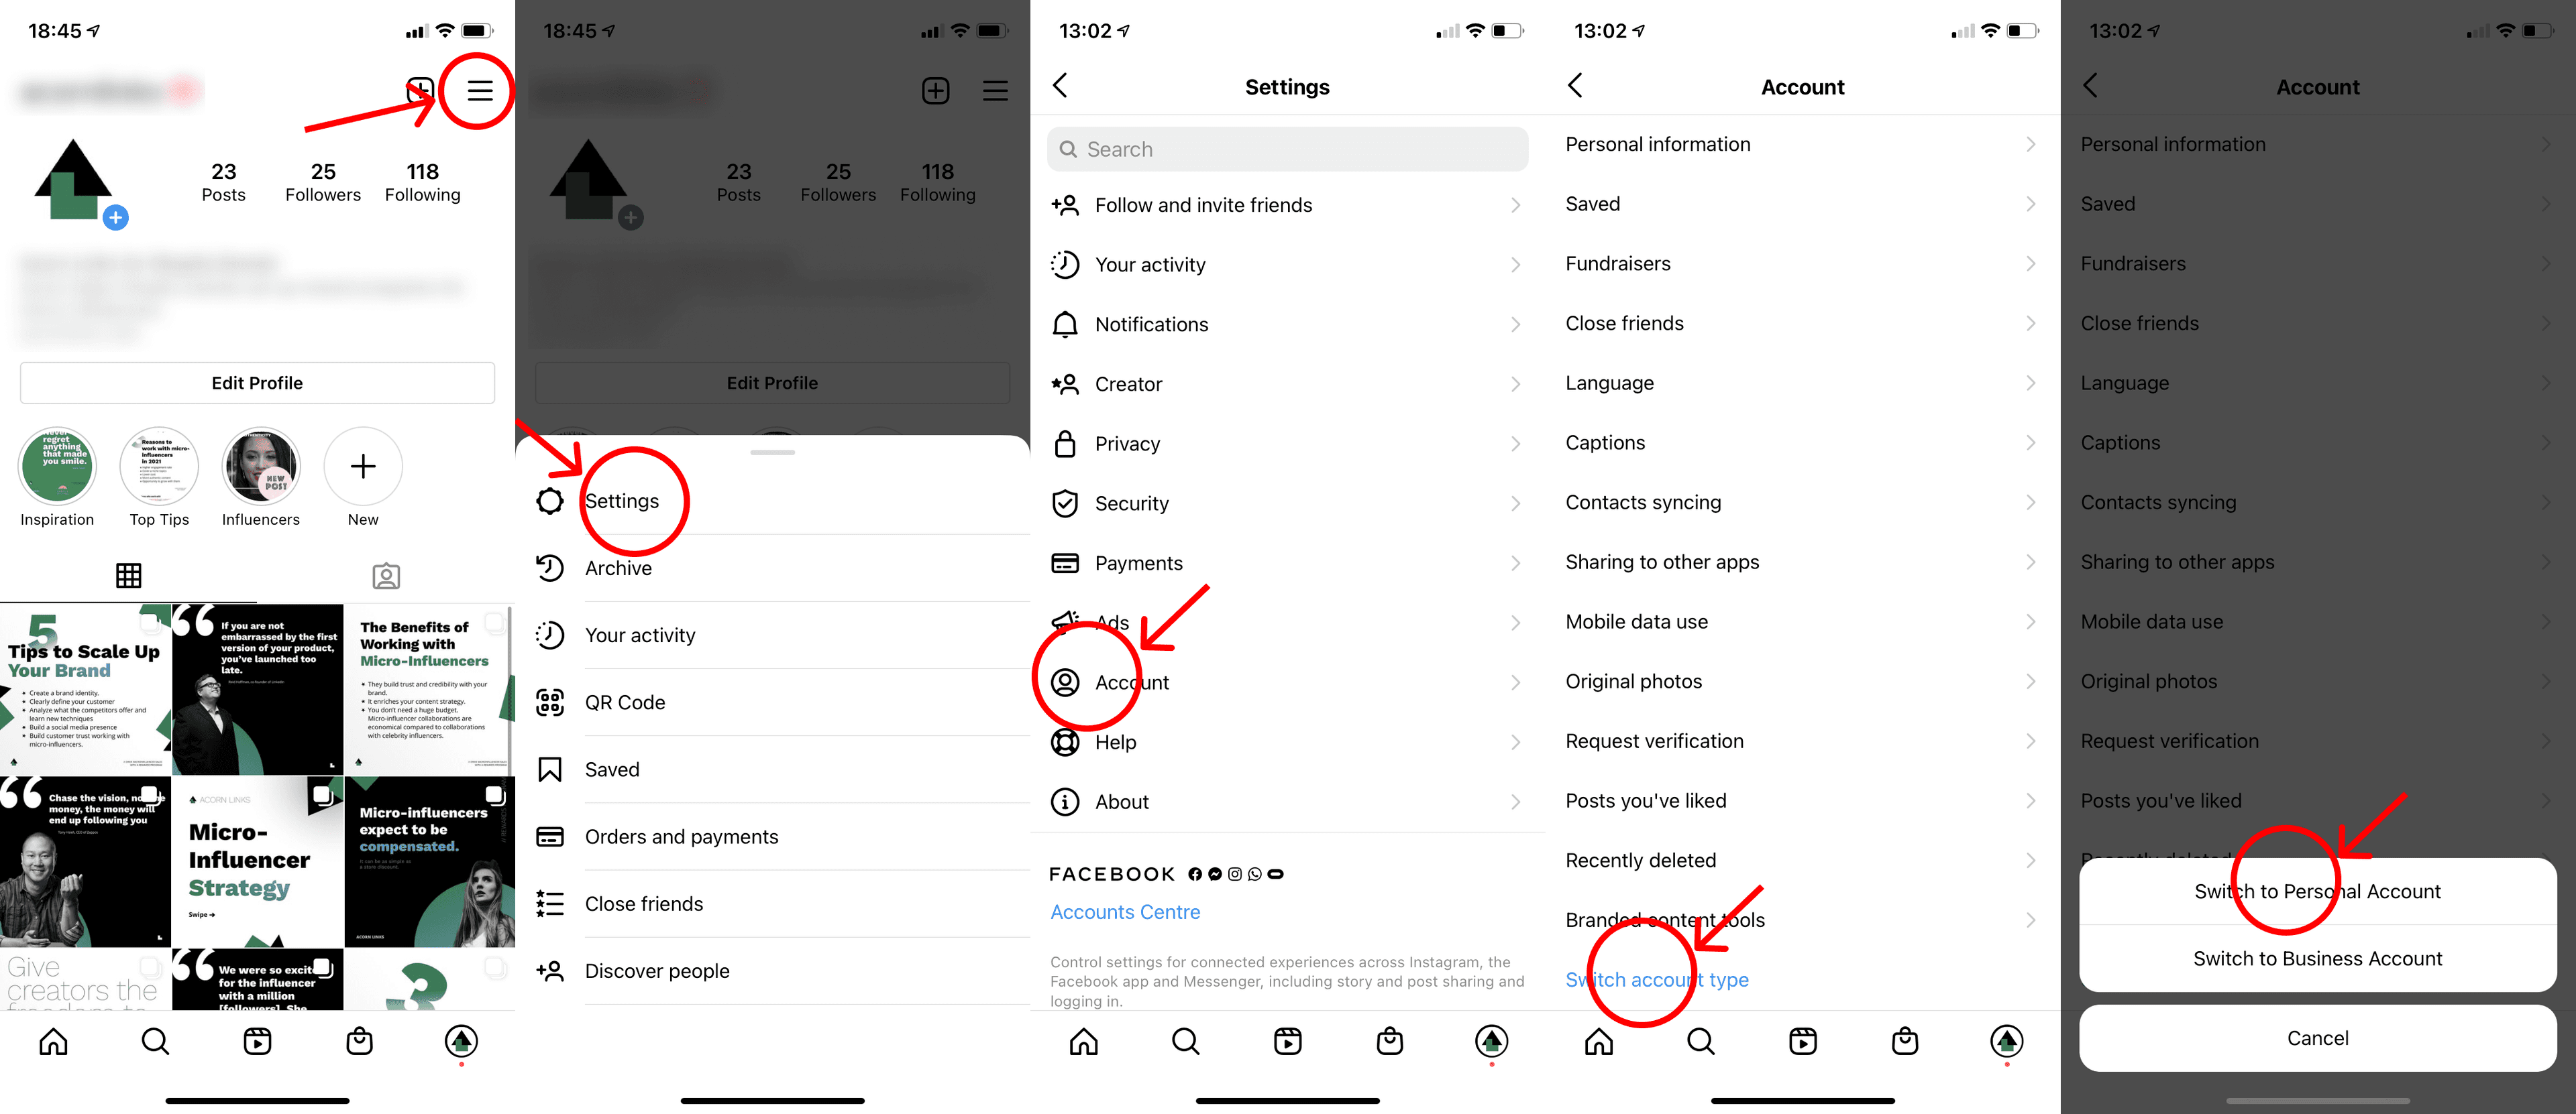Open Account settings row
This screenshot has width=2576, height=1114.
tap(1287, 682)
